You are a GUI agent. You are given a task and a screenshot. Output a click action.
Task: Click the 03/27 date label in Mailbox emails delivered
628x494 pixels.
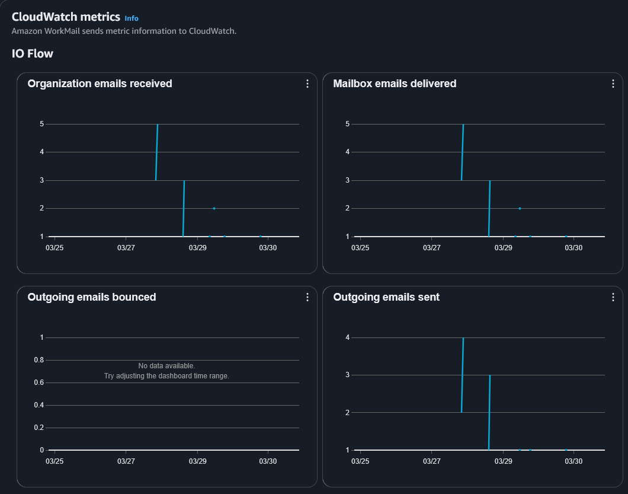click(x=432, y=247)
